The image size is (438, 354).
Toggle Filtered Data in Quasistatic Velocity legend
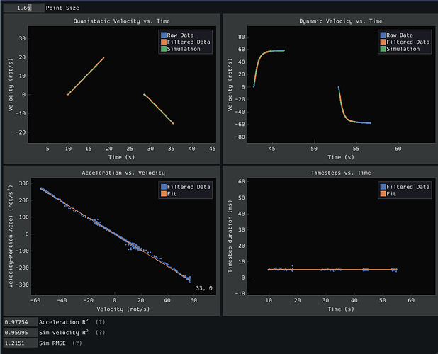click(x=186, y=42)
